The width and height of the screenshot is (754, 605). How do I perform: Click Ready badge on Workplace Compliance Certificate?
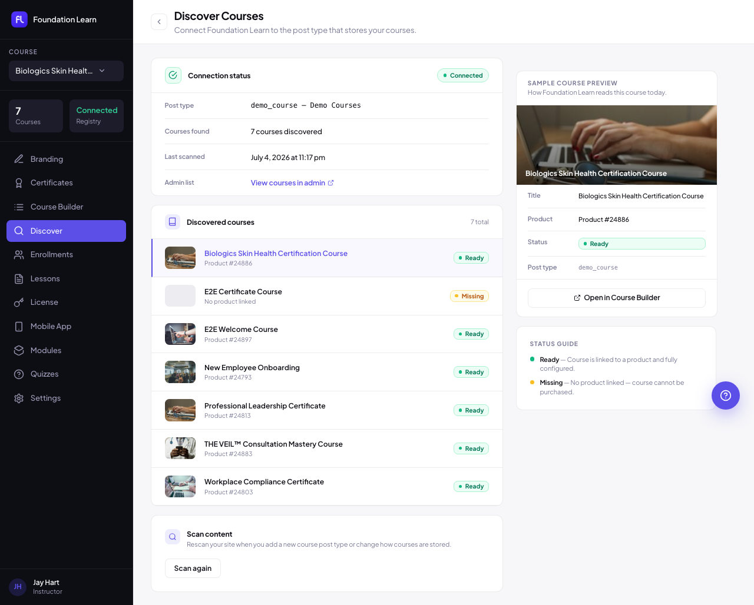click(x=471, y=486)
